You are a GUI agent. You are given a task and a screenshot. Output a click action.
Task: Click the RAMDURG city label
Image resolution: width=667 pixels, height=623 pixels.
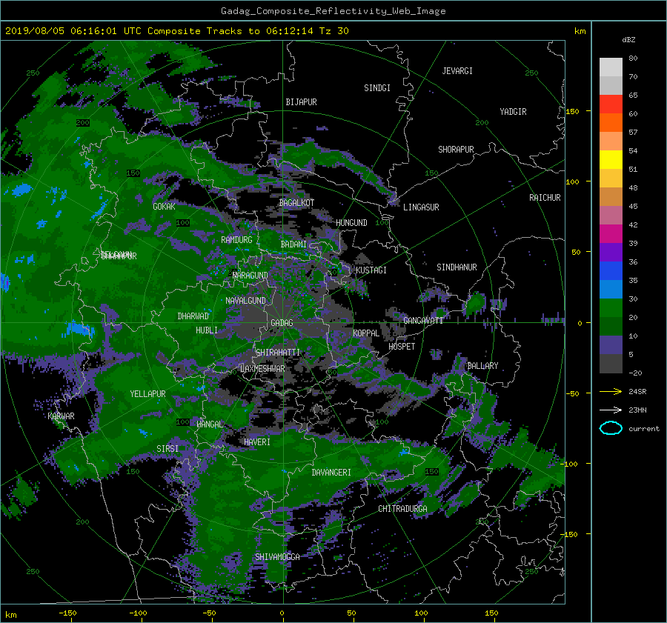tap(236, 240)
